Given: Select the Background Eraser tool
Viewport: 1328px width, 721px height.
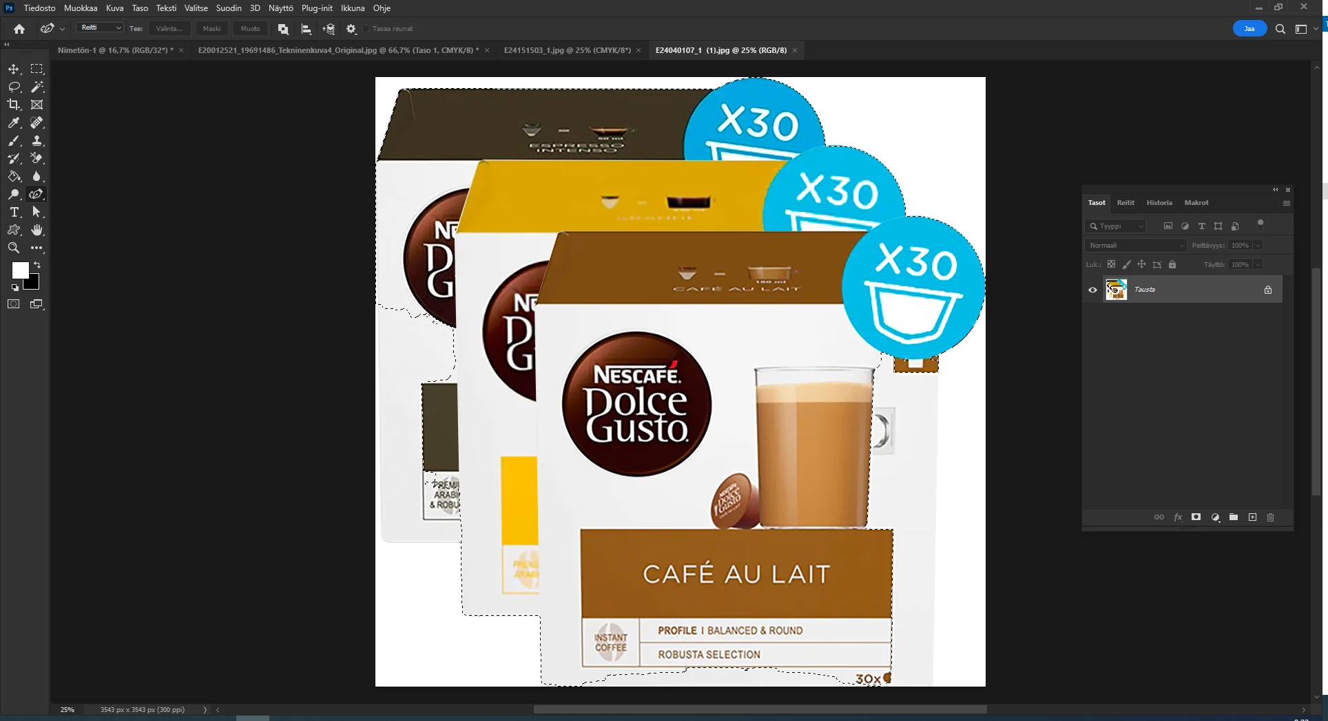Looking at the screenshot, I should coord(37,158).
